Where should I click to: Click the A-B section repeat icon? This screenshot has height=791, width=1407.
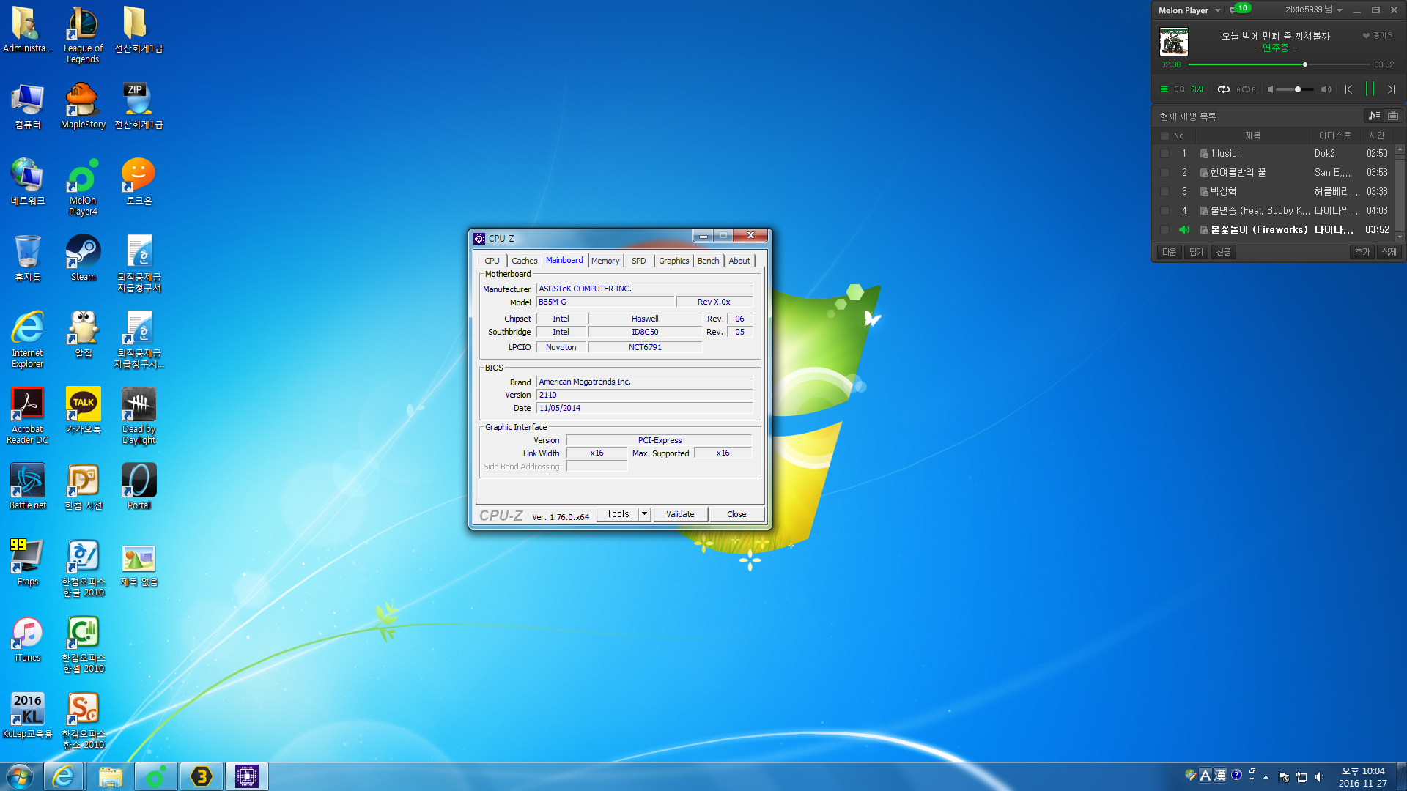pos(1246,89)
